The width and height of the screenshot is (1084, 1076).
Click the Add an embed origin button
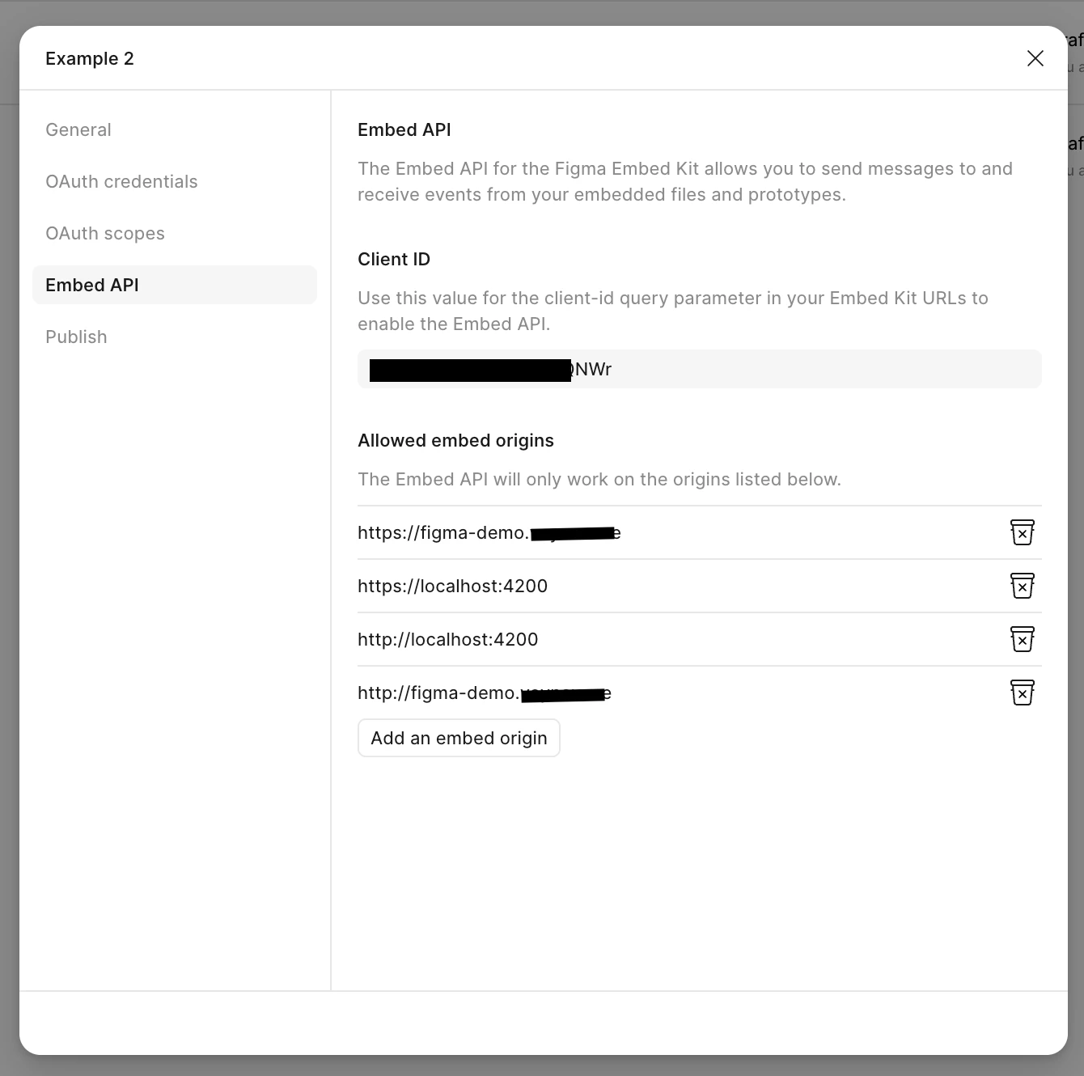(459, 738)
